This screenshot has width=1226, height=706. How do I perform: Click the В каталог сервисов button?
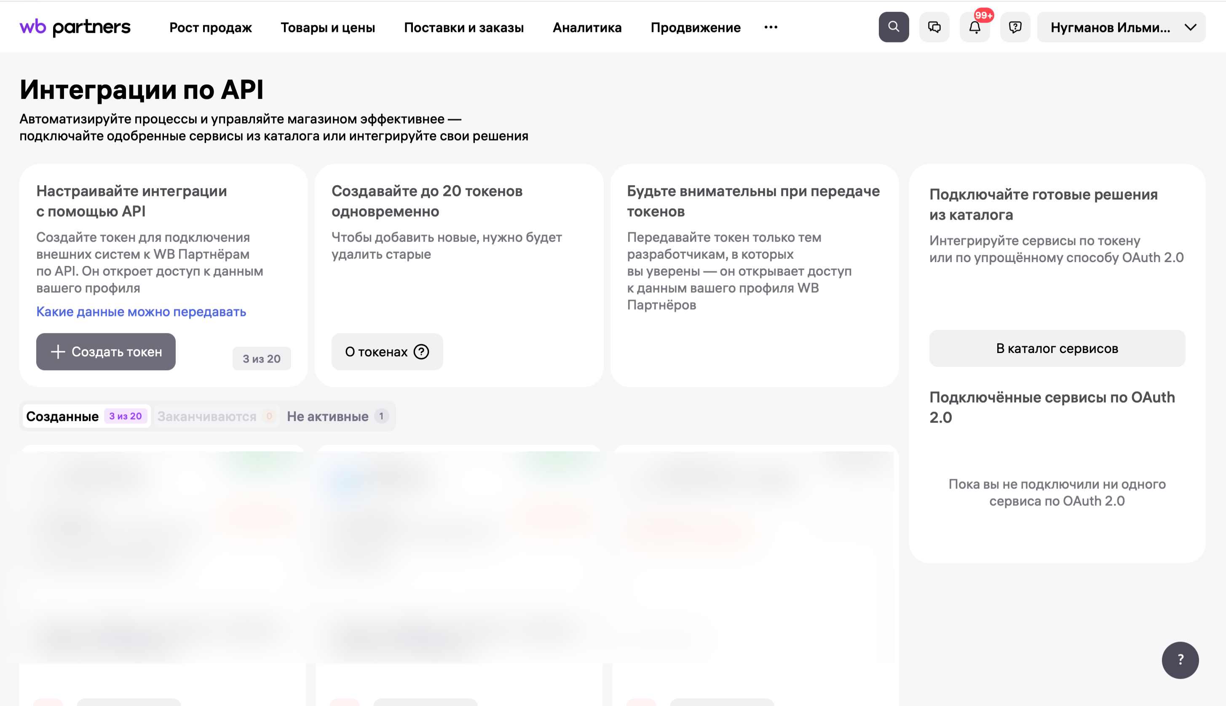(1057, 348)
